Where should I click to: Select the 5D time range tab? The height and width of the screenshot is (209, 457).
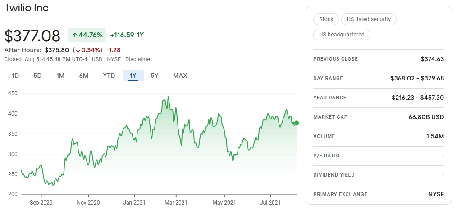coord(37,76)
